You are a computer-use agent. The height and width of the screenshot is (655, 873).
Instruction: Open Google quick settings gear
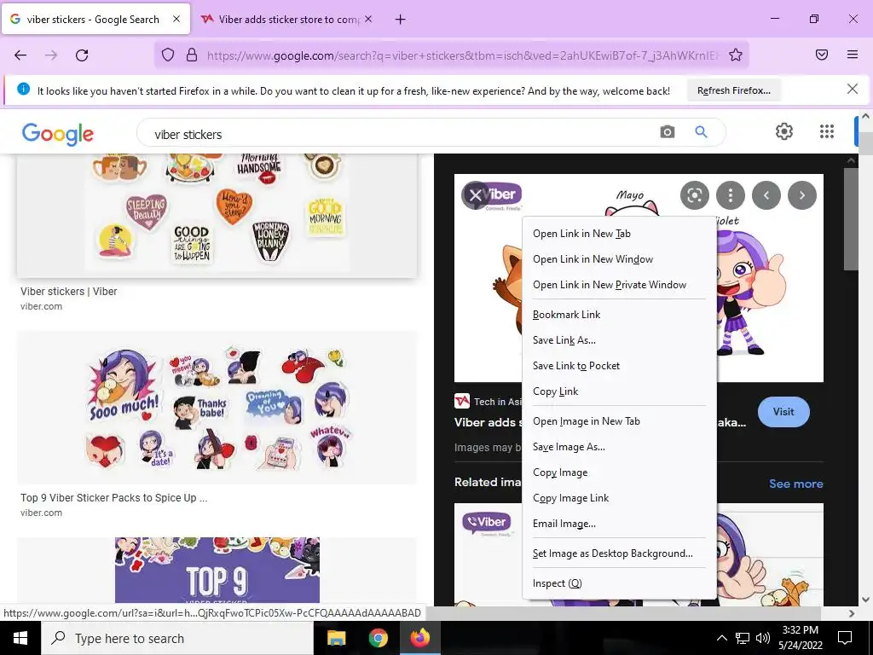(x=784, y=131)
